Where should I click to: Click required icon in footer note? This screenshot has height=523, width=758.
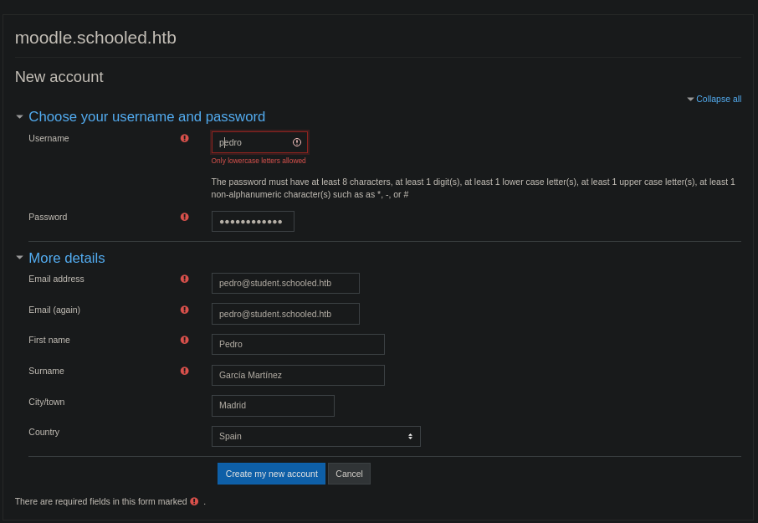click(194, 501)
